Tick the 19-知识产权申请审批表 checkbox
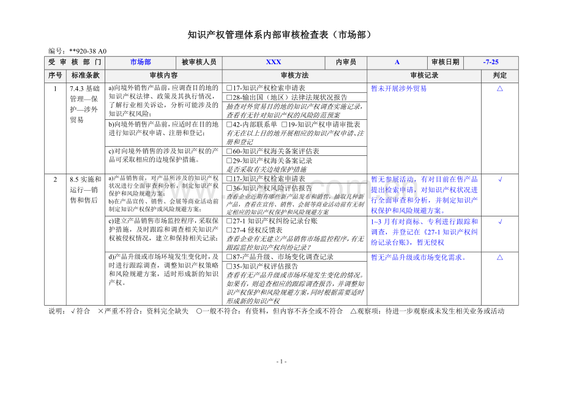The image size is (563, 398). point(284,125)
